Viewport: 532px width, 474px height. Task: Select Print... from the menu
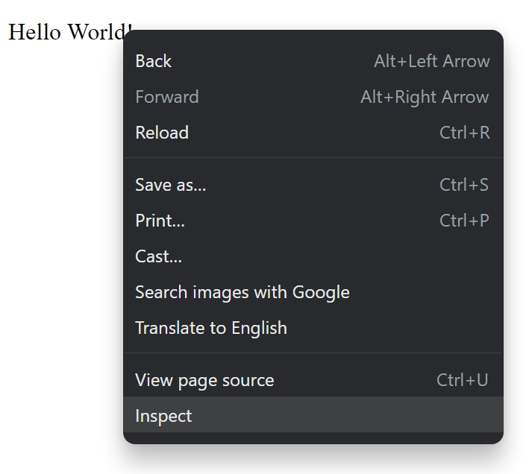point(313,221)
